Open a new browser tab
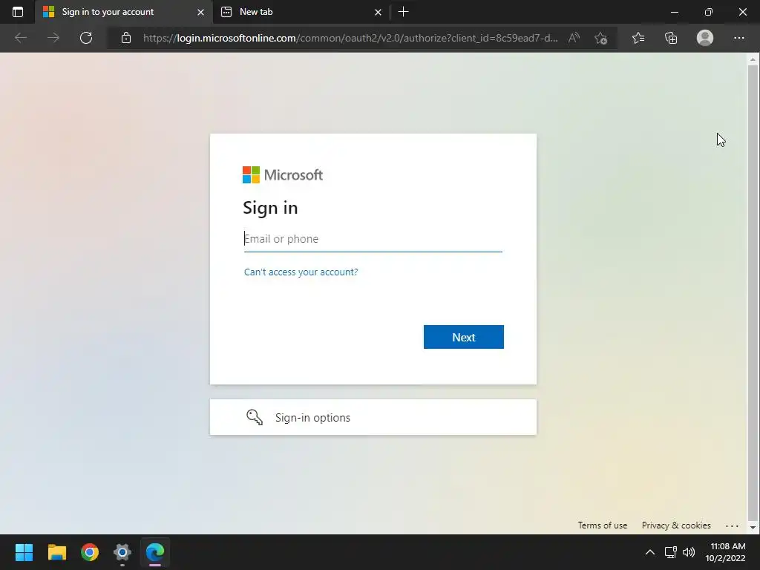Screen dimensions: 760x570 (403, 12)
